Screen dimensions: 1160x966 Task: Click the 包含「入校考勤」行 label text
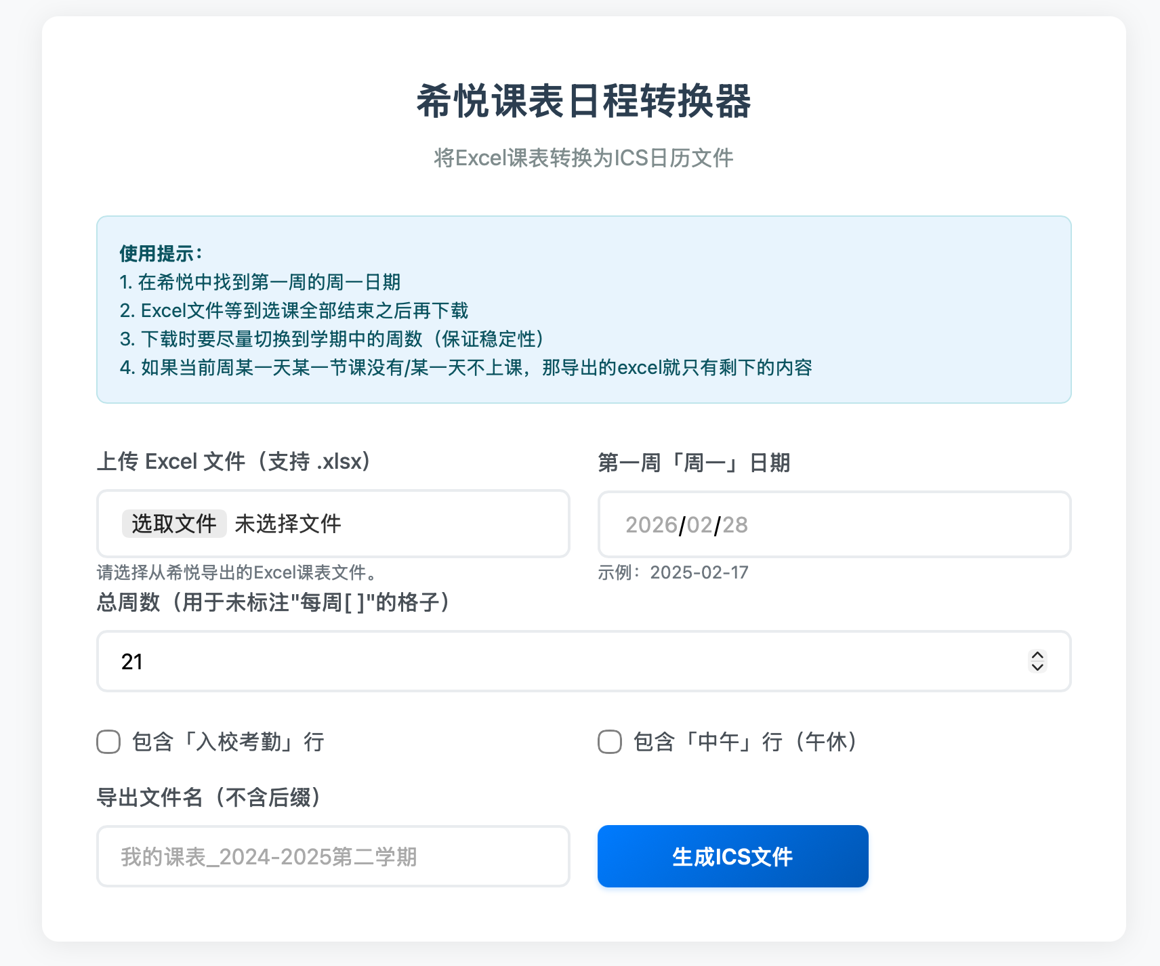228,742
